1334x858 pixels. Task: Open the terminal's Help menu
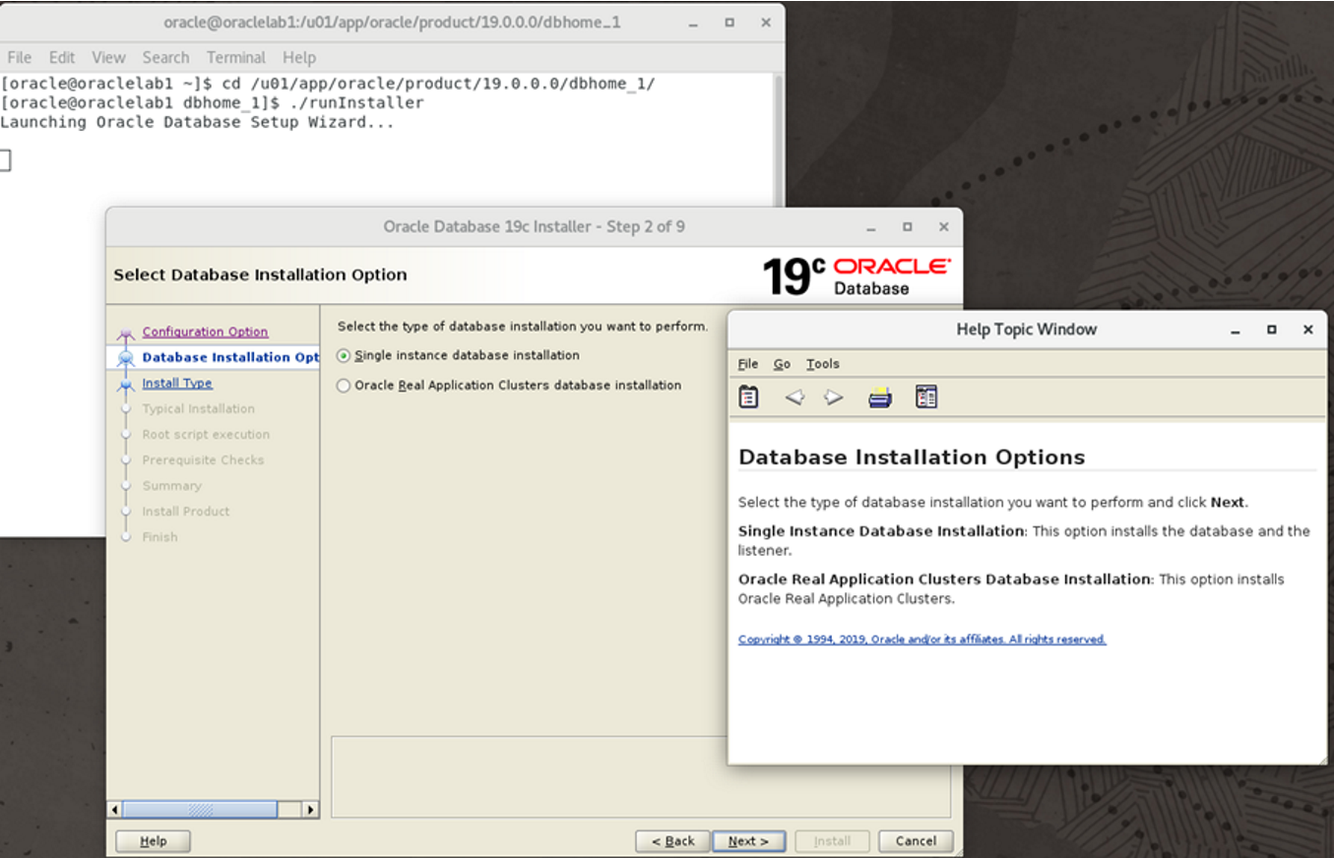pyautogui.click(x=299, y=57)
